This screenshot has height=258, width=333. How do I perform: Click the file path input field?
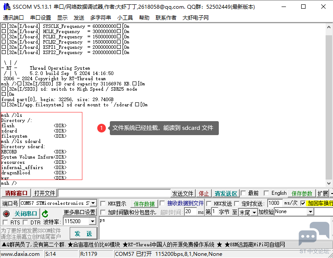pos(114,193)
